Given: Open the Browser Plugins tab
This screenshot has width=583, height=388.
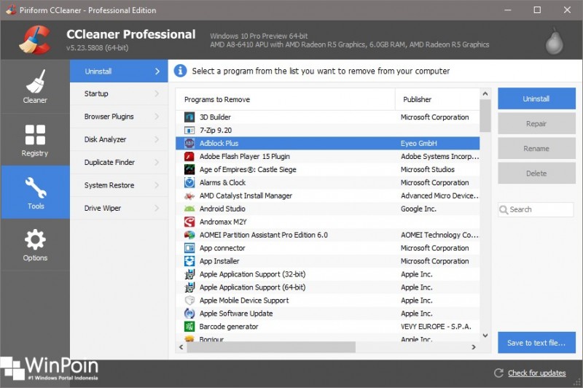Looking at the screenshot, I should pyautogui.click(x=119, y=117).
